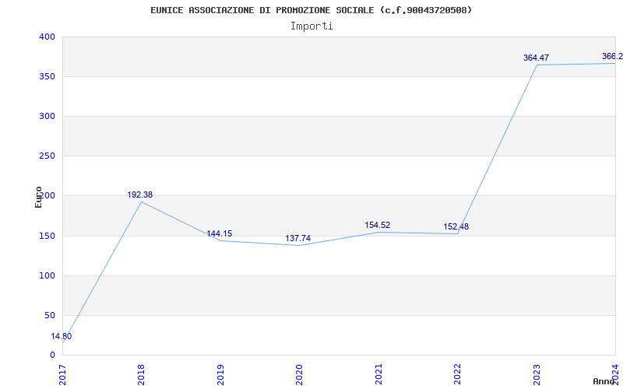Click the 300 y-axis tick label
This screenshot has height=389, width=623.
pos(47,116)
